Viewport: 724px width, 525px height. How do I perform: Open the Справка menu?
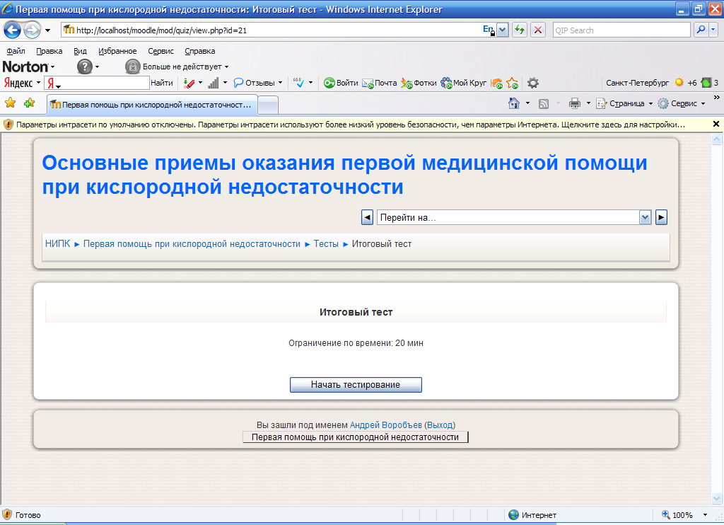[200, 51]
